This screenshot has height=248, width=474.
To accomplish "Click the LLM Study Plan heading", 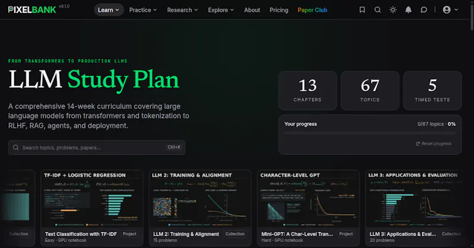I will (x=94, y=80).
